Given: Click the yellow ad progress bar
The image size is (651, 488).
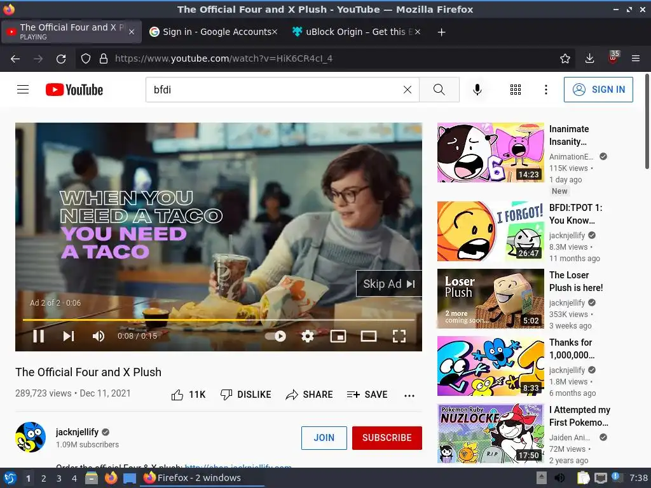Looking at the screenshot, I should pyautogui.click(x=219, y=320).
